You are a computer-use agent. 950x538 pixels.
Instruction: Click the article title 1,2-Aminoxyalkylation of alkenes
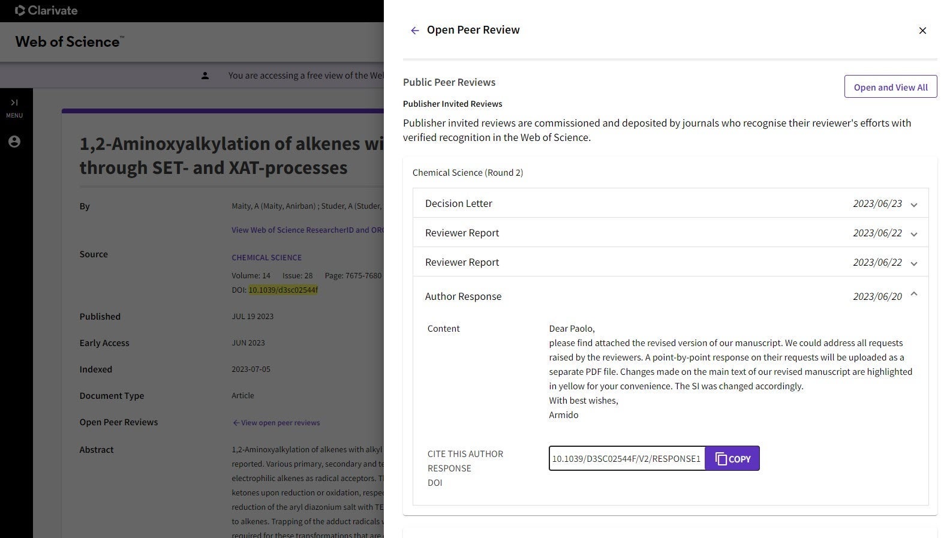point(232,155)
